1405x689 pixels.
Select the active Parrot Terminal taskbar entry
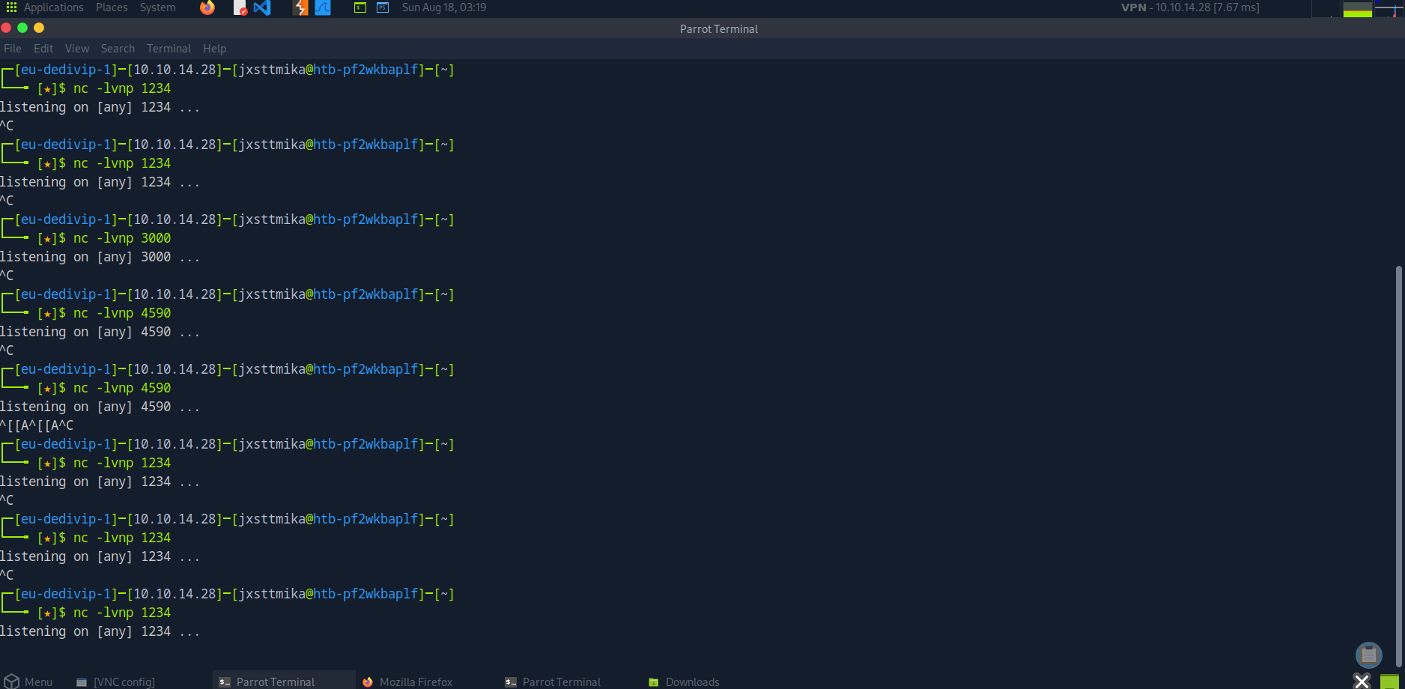tap(284, 680)
